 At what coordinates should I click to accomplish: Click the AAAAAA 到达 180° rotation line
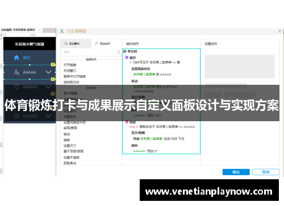tap(147, 116)
